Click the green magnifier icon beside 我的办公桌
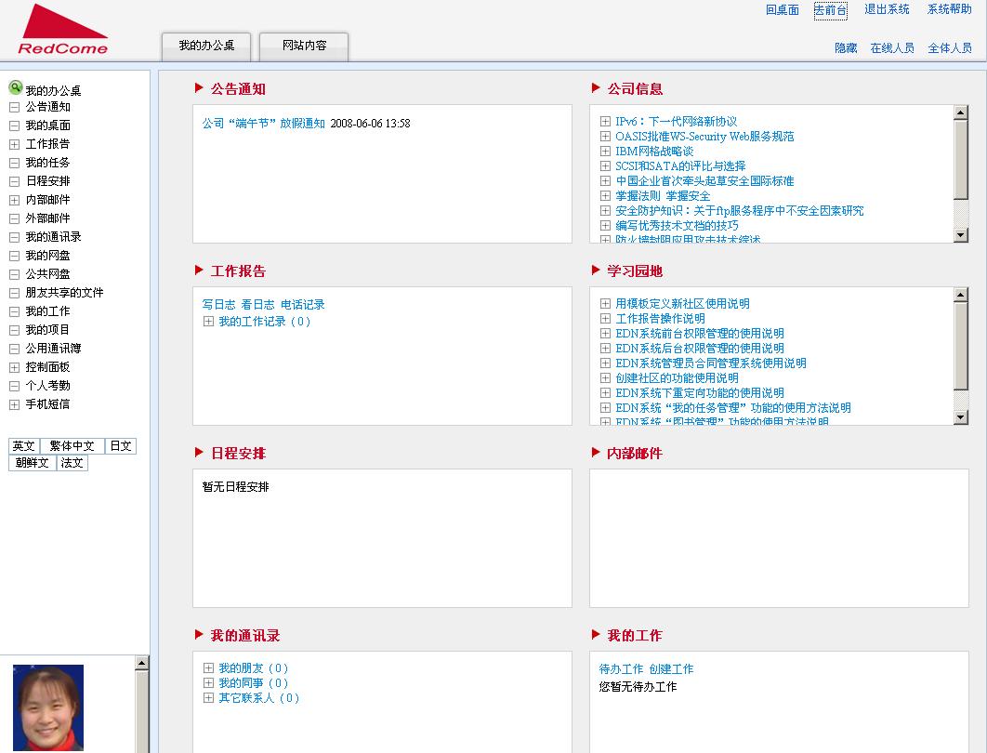This screenshot has height=753, width=987. 15,88
